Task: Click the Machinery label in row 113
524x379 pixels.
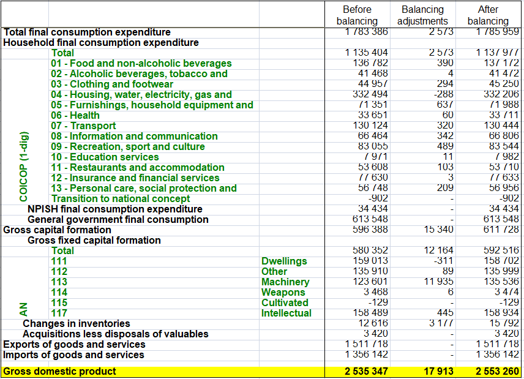Action: pos(285,282)
